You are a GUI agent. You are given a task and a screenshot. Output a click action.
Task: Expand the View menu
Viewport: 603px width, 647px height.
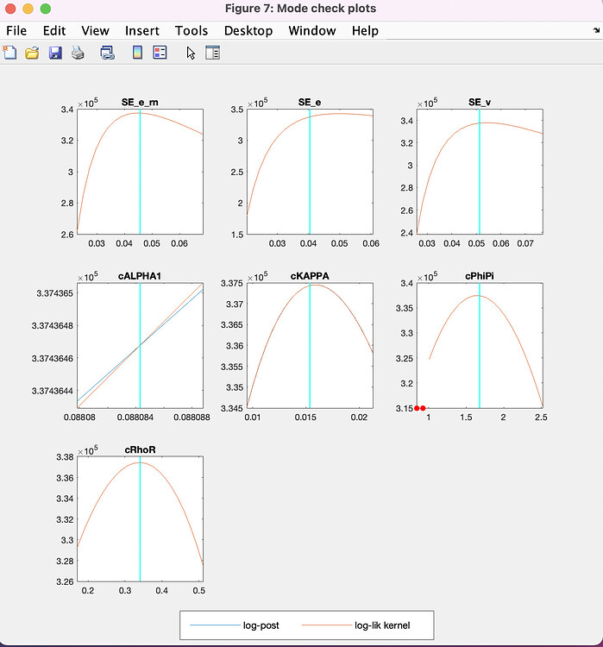pos(95,30)
